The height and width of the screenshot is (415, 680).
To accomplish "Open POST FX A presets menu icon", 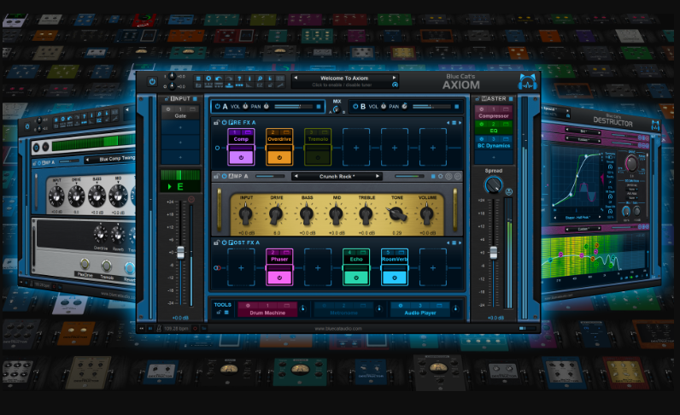I will (x=454, y=243).
